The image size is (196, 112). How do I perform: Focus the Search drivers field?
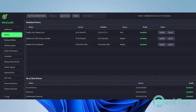tap(93, 16)
